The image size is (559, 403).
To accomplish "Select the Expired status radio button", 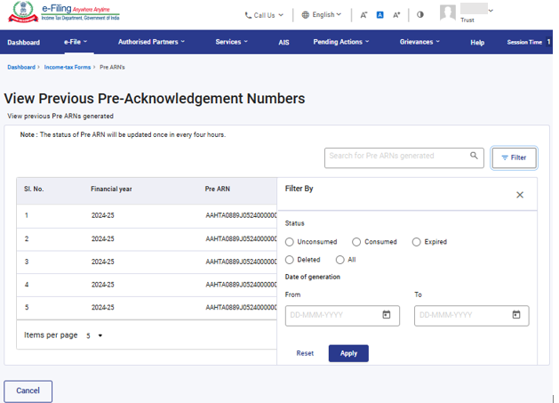I will 416,242.
